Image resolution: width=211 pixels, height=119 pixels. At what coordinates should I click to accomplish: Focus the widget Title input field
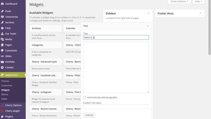pyautogui.click(x=116, y=37)
